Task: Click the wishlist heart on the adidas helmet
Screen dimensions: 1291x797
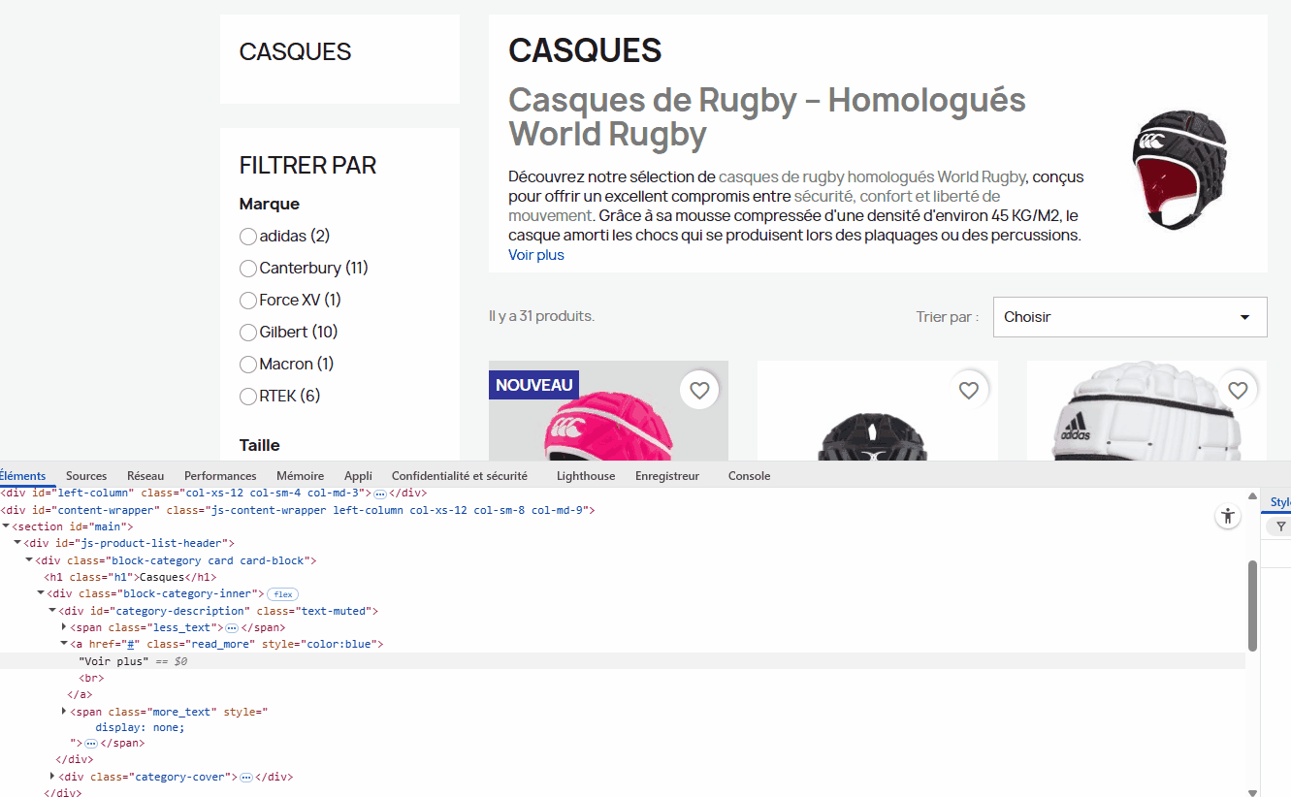Action: click(1238, 390)
